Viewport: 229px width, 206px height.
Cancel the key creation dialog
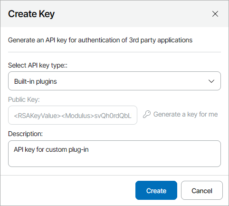click(202, 190)
